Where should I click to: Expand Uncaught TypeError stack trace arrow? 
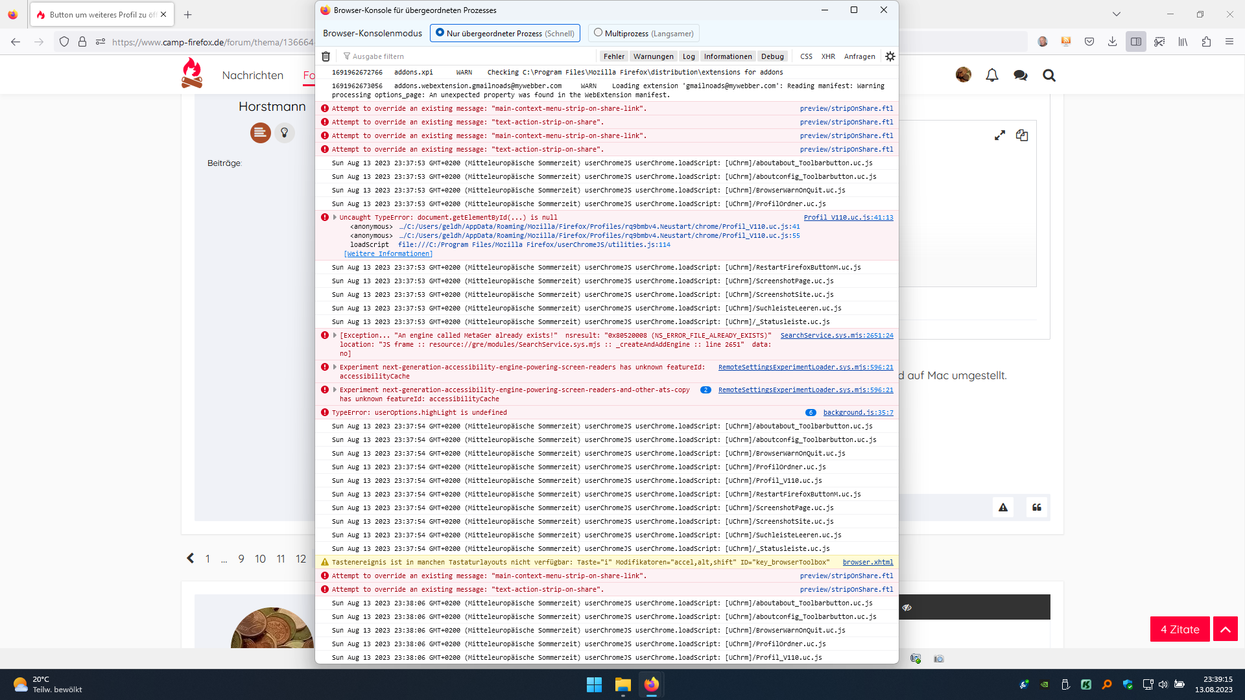(335, 218)
